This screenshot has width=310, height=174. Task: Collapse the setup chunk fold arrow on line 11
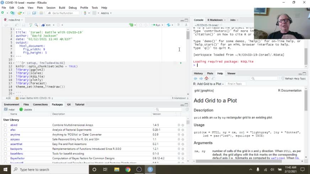pyautogui.click(x=14, y=63)
